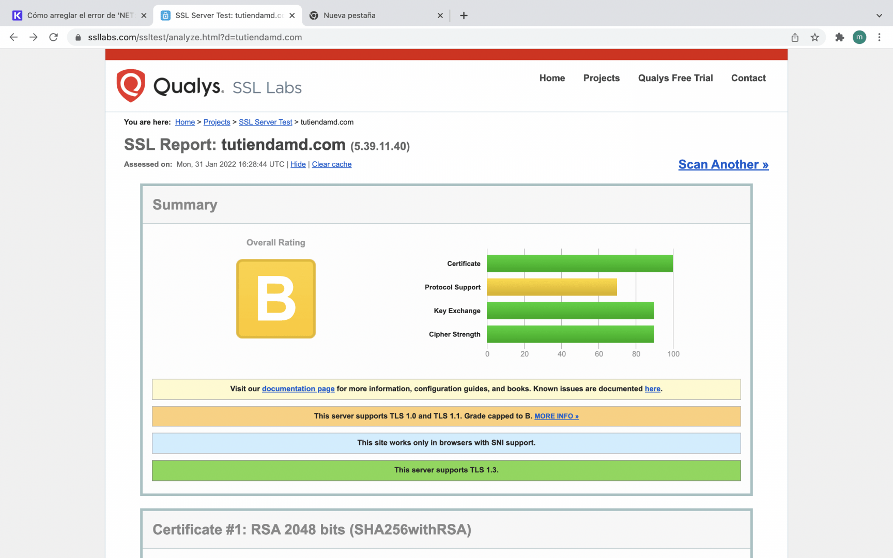Open the Chrome three-dot menu

point(879,37)
